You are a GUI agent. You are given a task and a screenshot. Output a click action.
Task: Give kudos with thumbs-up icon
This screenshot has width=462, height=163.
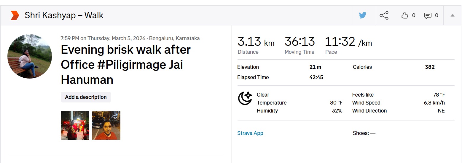(x=405, y=15)
